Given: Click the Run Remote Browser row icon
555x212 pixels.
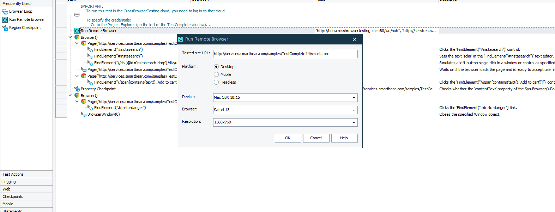Looking at the screenshot, I should coord(77,31).
